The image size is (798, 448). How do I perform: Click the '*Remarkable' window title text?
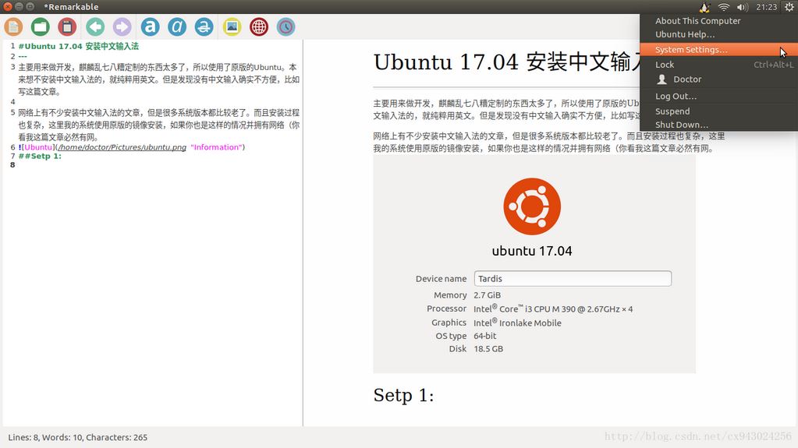[71, 6]
